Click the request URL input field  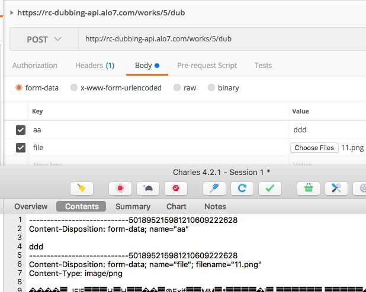(x=222, y=39)
